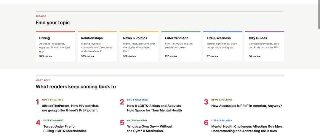The height and width of the screenshot is (136, 320).
Task: Open How 8 LGBTQ Artists and Activists article
Action: pos(154,108)
